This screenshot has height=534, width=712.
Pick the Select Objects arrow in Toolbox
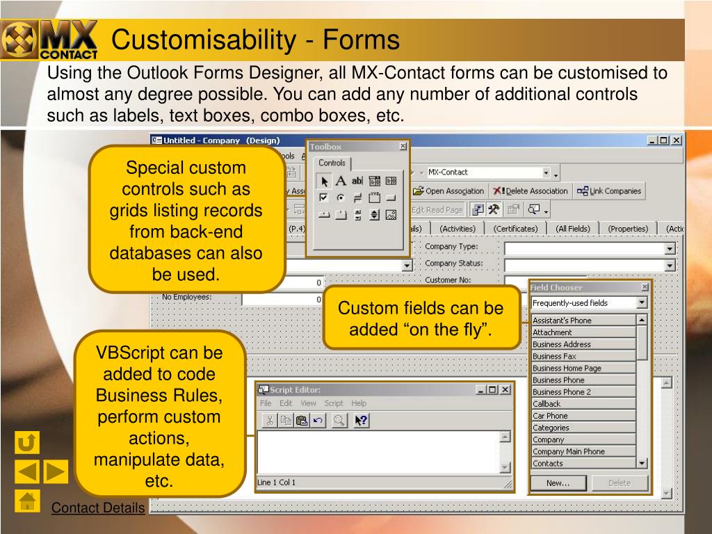pos(324,181)
